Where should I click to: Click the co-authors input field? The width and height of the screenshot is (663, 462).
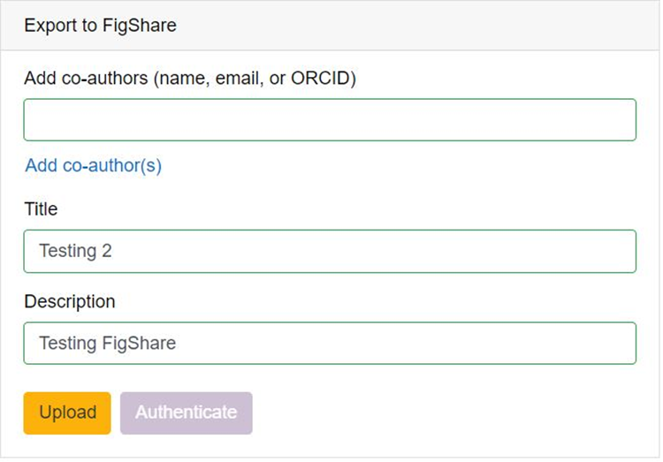pyautogui.click(x=329, y=120)
